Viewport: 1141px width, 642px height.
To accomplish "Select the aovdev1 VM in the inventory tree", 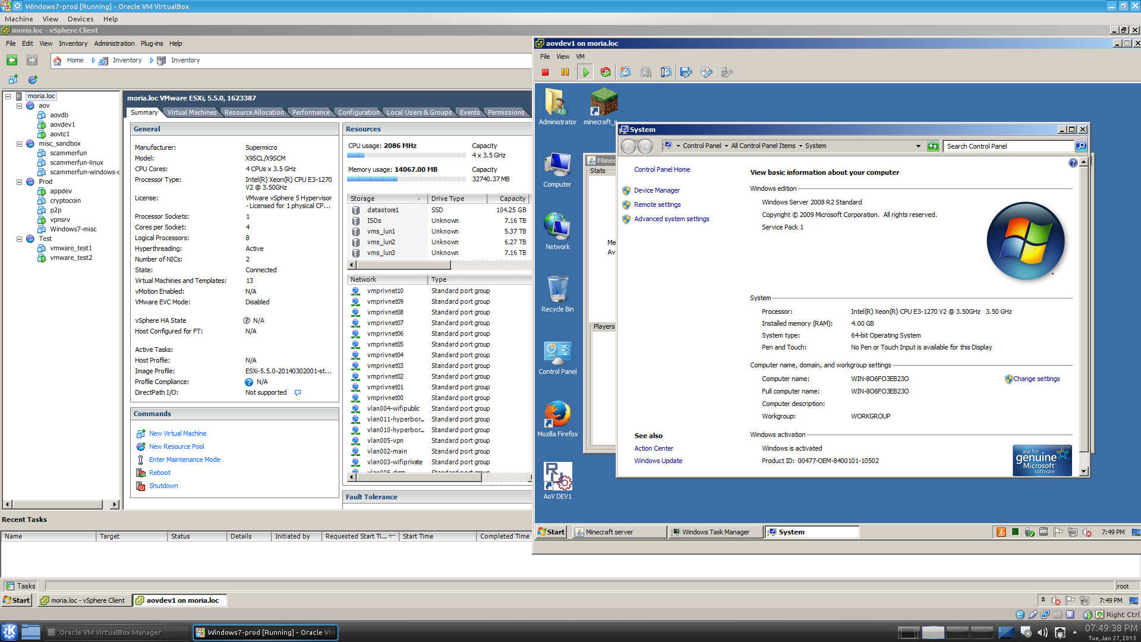I will click(62, 125).
